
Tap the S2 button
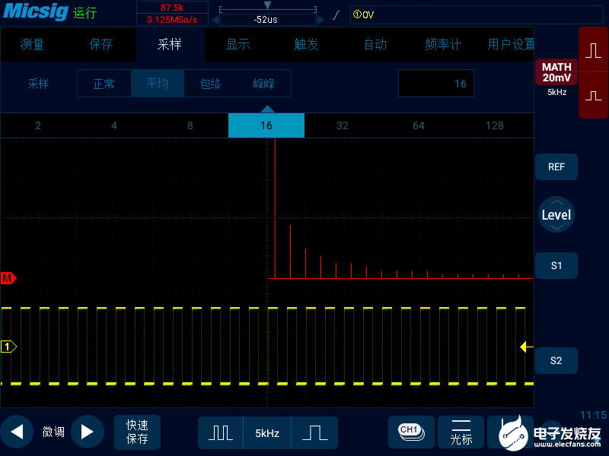556,360
